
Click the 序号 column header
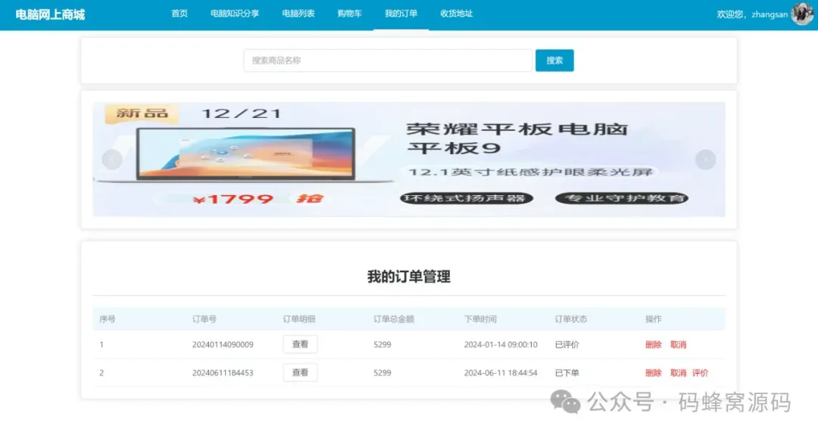coord(108,318)
